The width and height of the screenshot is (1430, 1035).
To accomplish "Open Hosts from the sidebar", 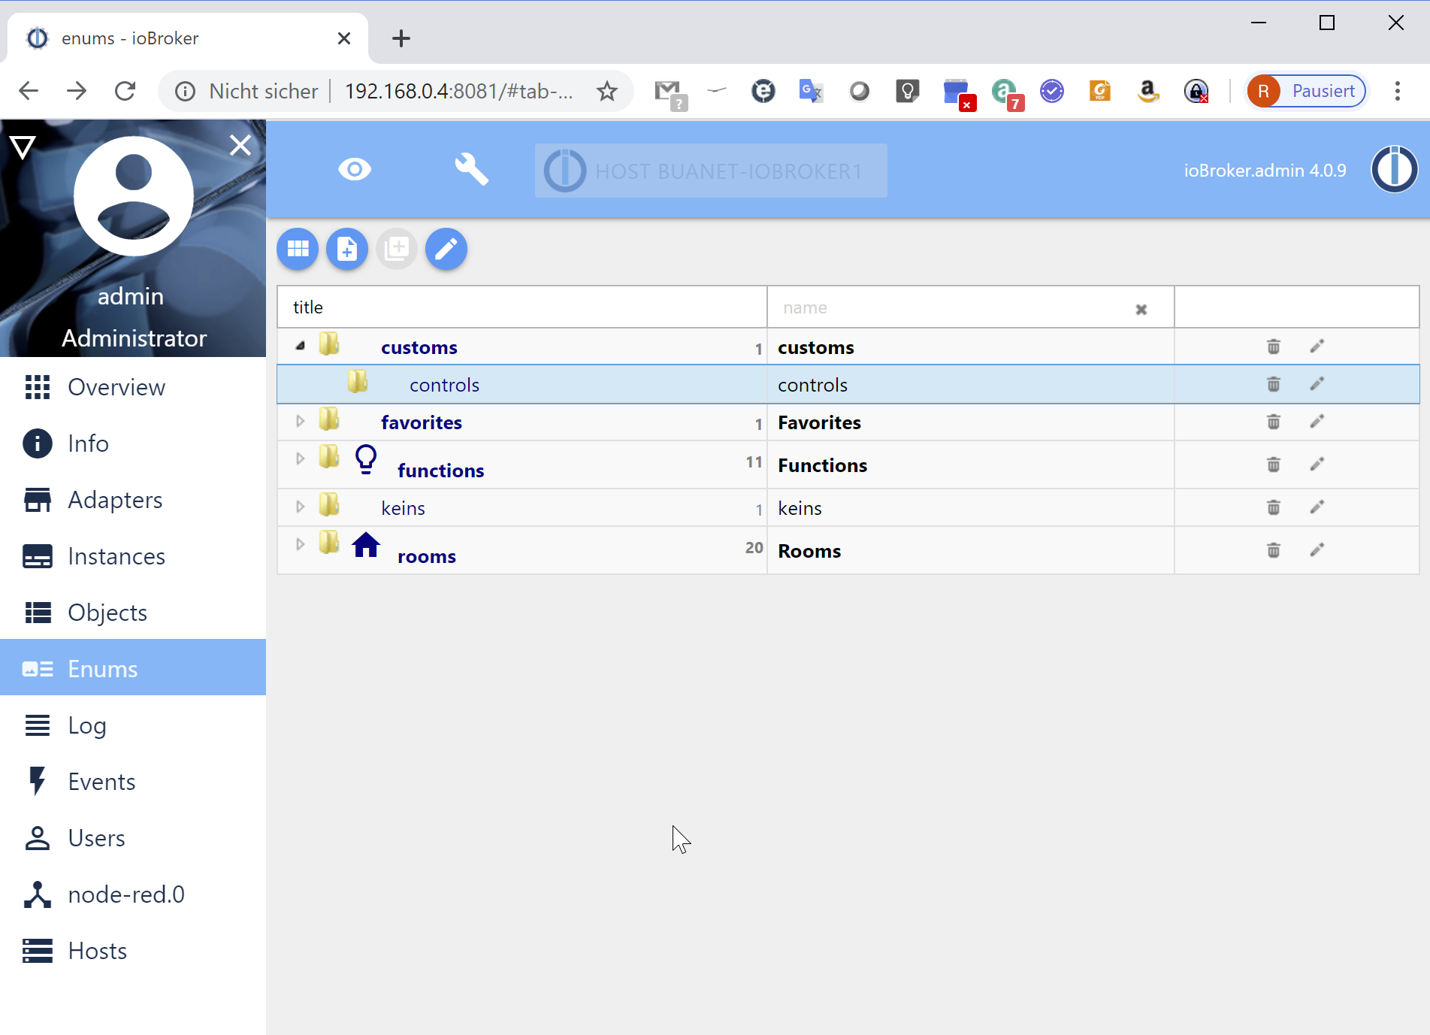I will (97, 950).
